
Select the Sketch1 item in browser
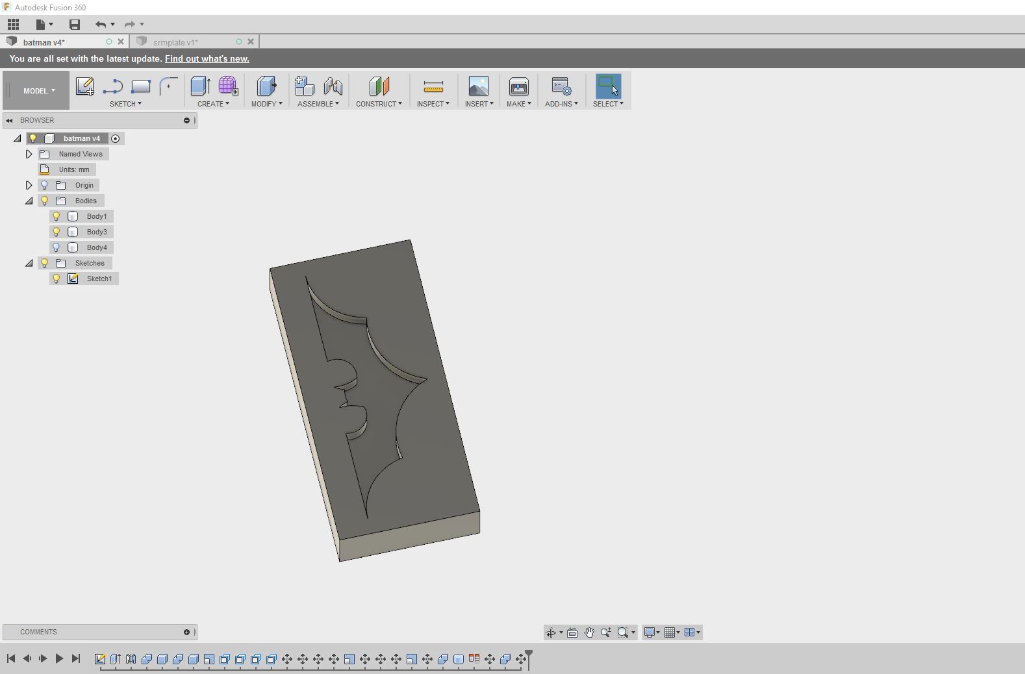pyautogui.click(x=99, y=279)
